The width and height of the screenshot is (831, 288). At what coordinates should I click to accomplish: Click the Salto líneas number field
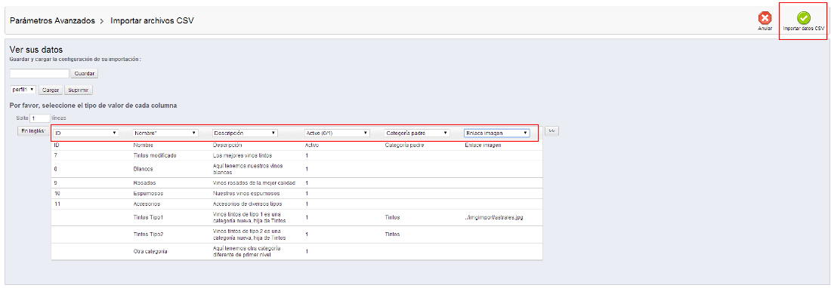point(40,118)
